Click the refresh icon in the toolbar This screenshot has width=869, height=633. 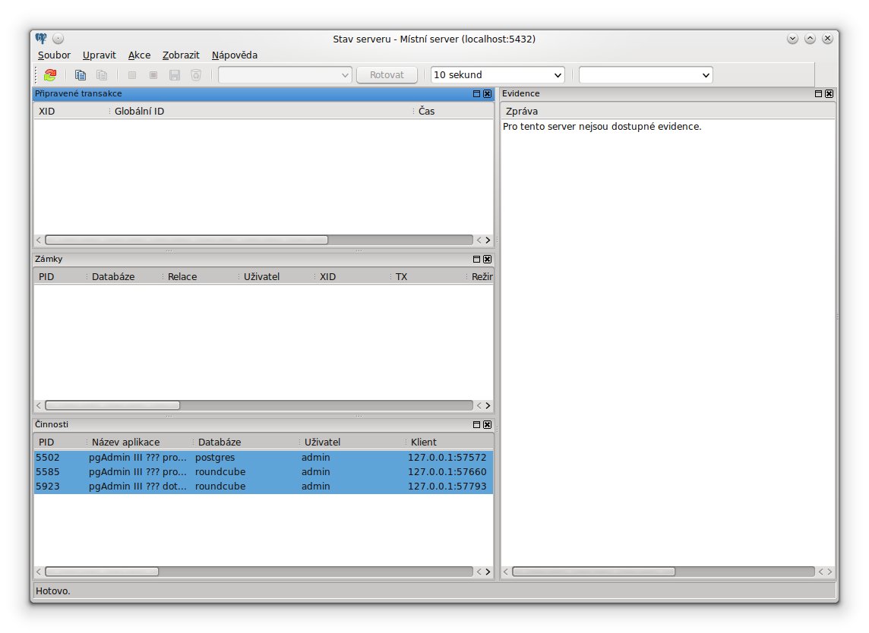click(50, 75)
